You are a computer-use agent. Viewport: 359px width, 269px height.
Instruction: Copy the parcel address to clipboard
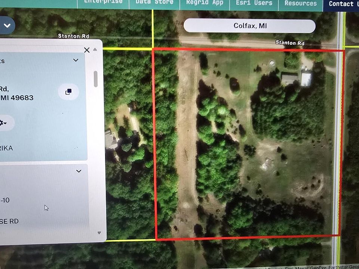pyautogui.click(x=68, y=92)
